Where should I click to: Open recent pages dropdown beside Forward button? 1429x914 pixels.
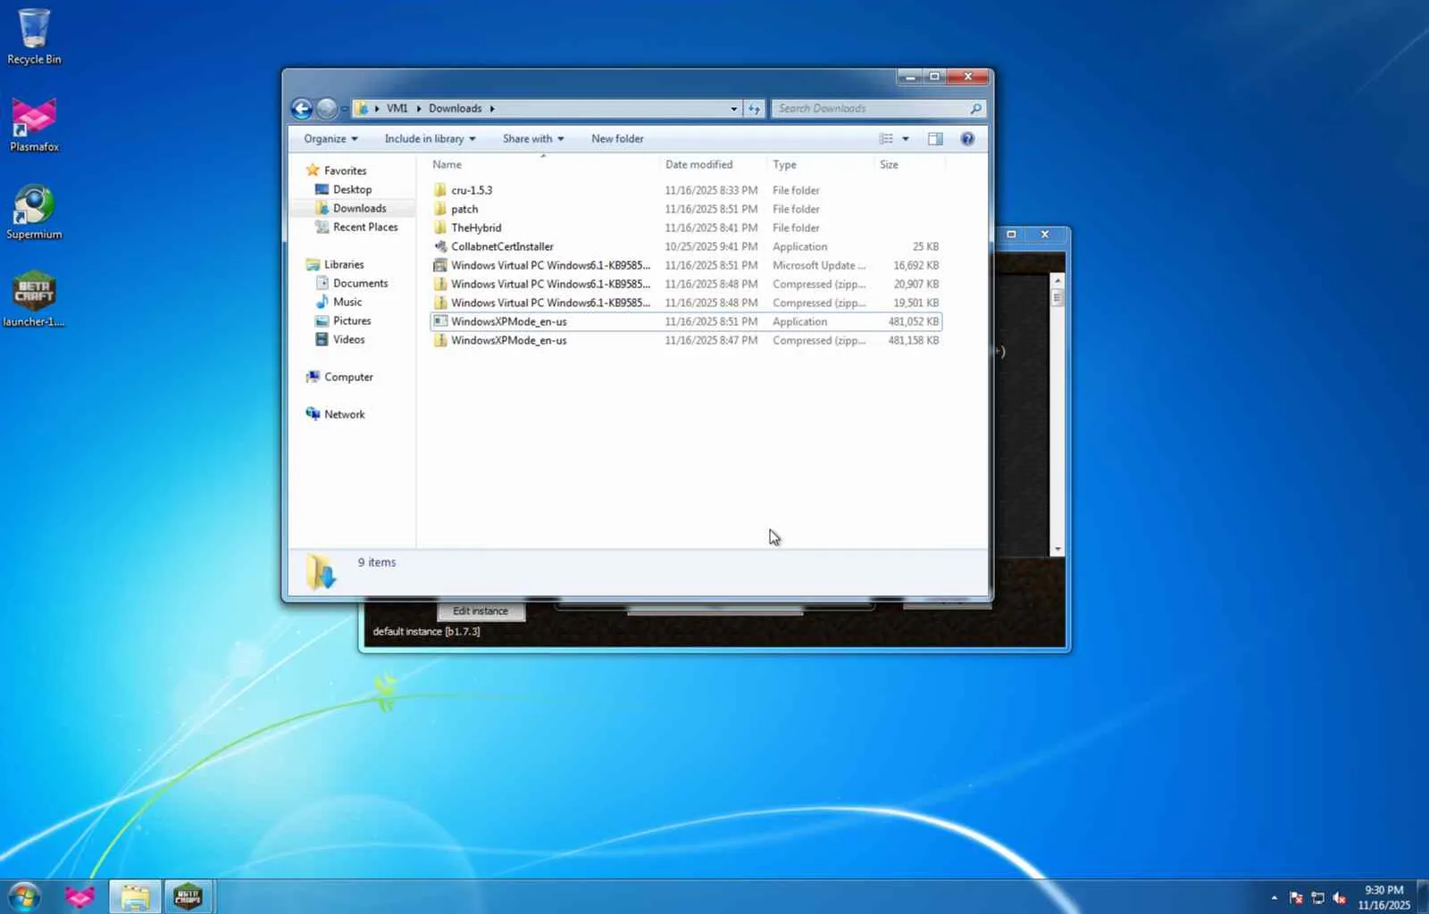pyautogui.click(x=345, y=109)
